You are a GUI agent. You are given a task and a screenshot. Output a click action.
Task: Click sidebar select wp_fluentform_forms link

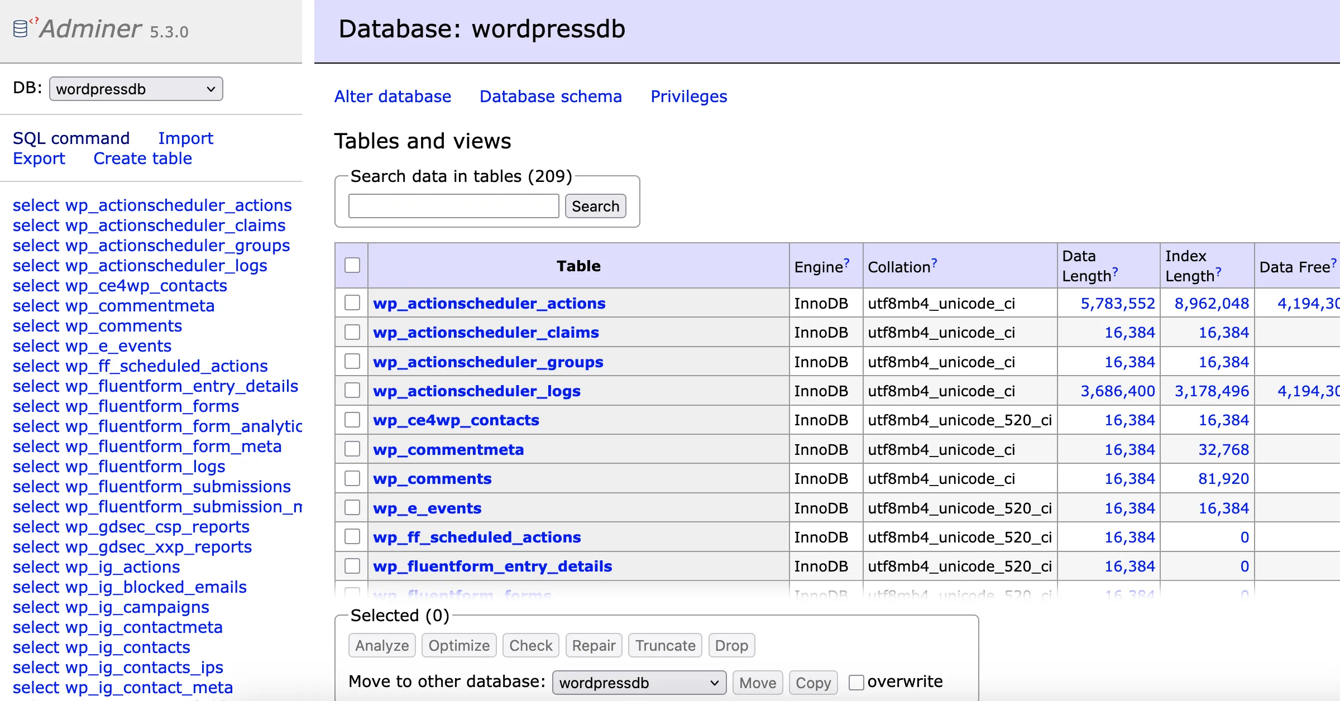[x=126, y=406]
